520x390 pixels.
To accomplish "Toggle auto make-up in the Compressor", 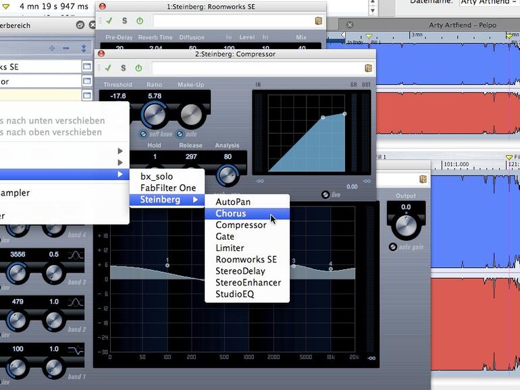I will click(180, 134).
